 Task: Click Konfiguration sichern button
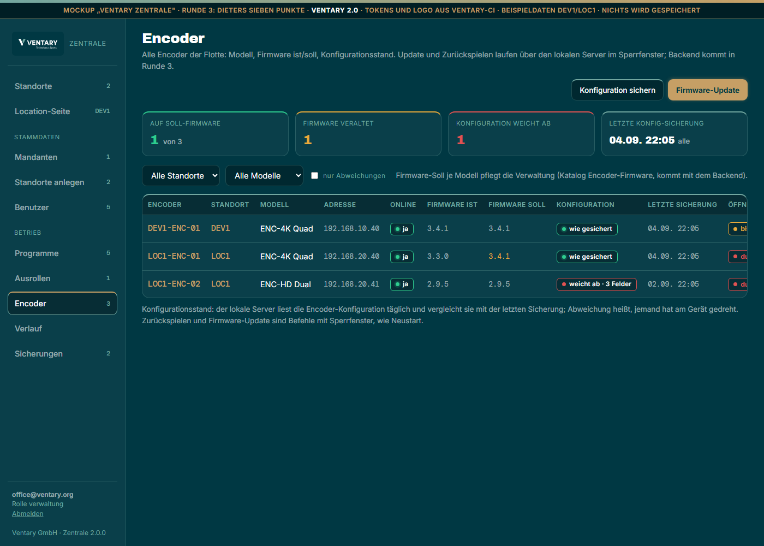617,90
